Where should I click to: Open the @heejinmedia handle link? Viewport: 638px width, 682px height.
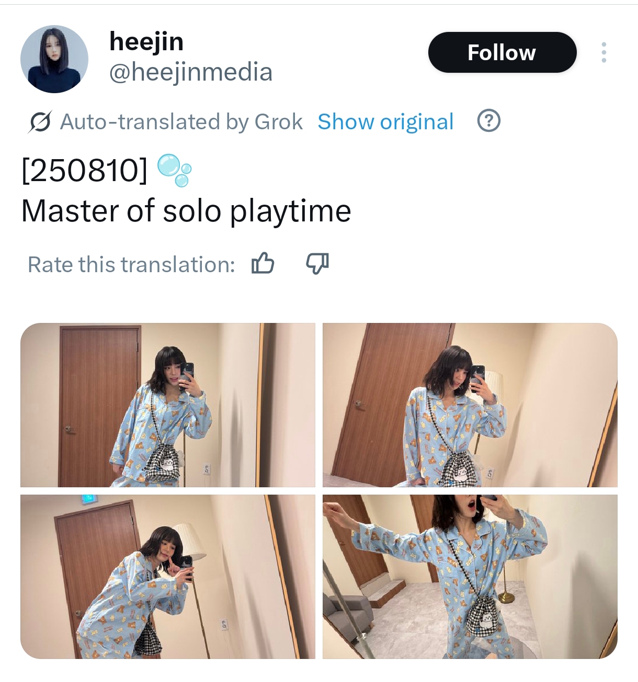191,72
